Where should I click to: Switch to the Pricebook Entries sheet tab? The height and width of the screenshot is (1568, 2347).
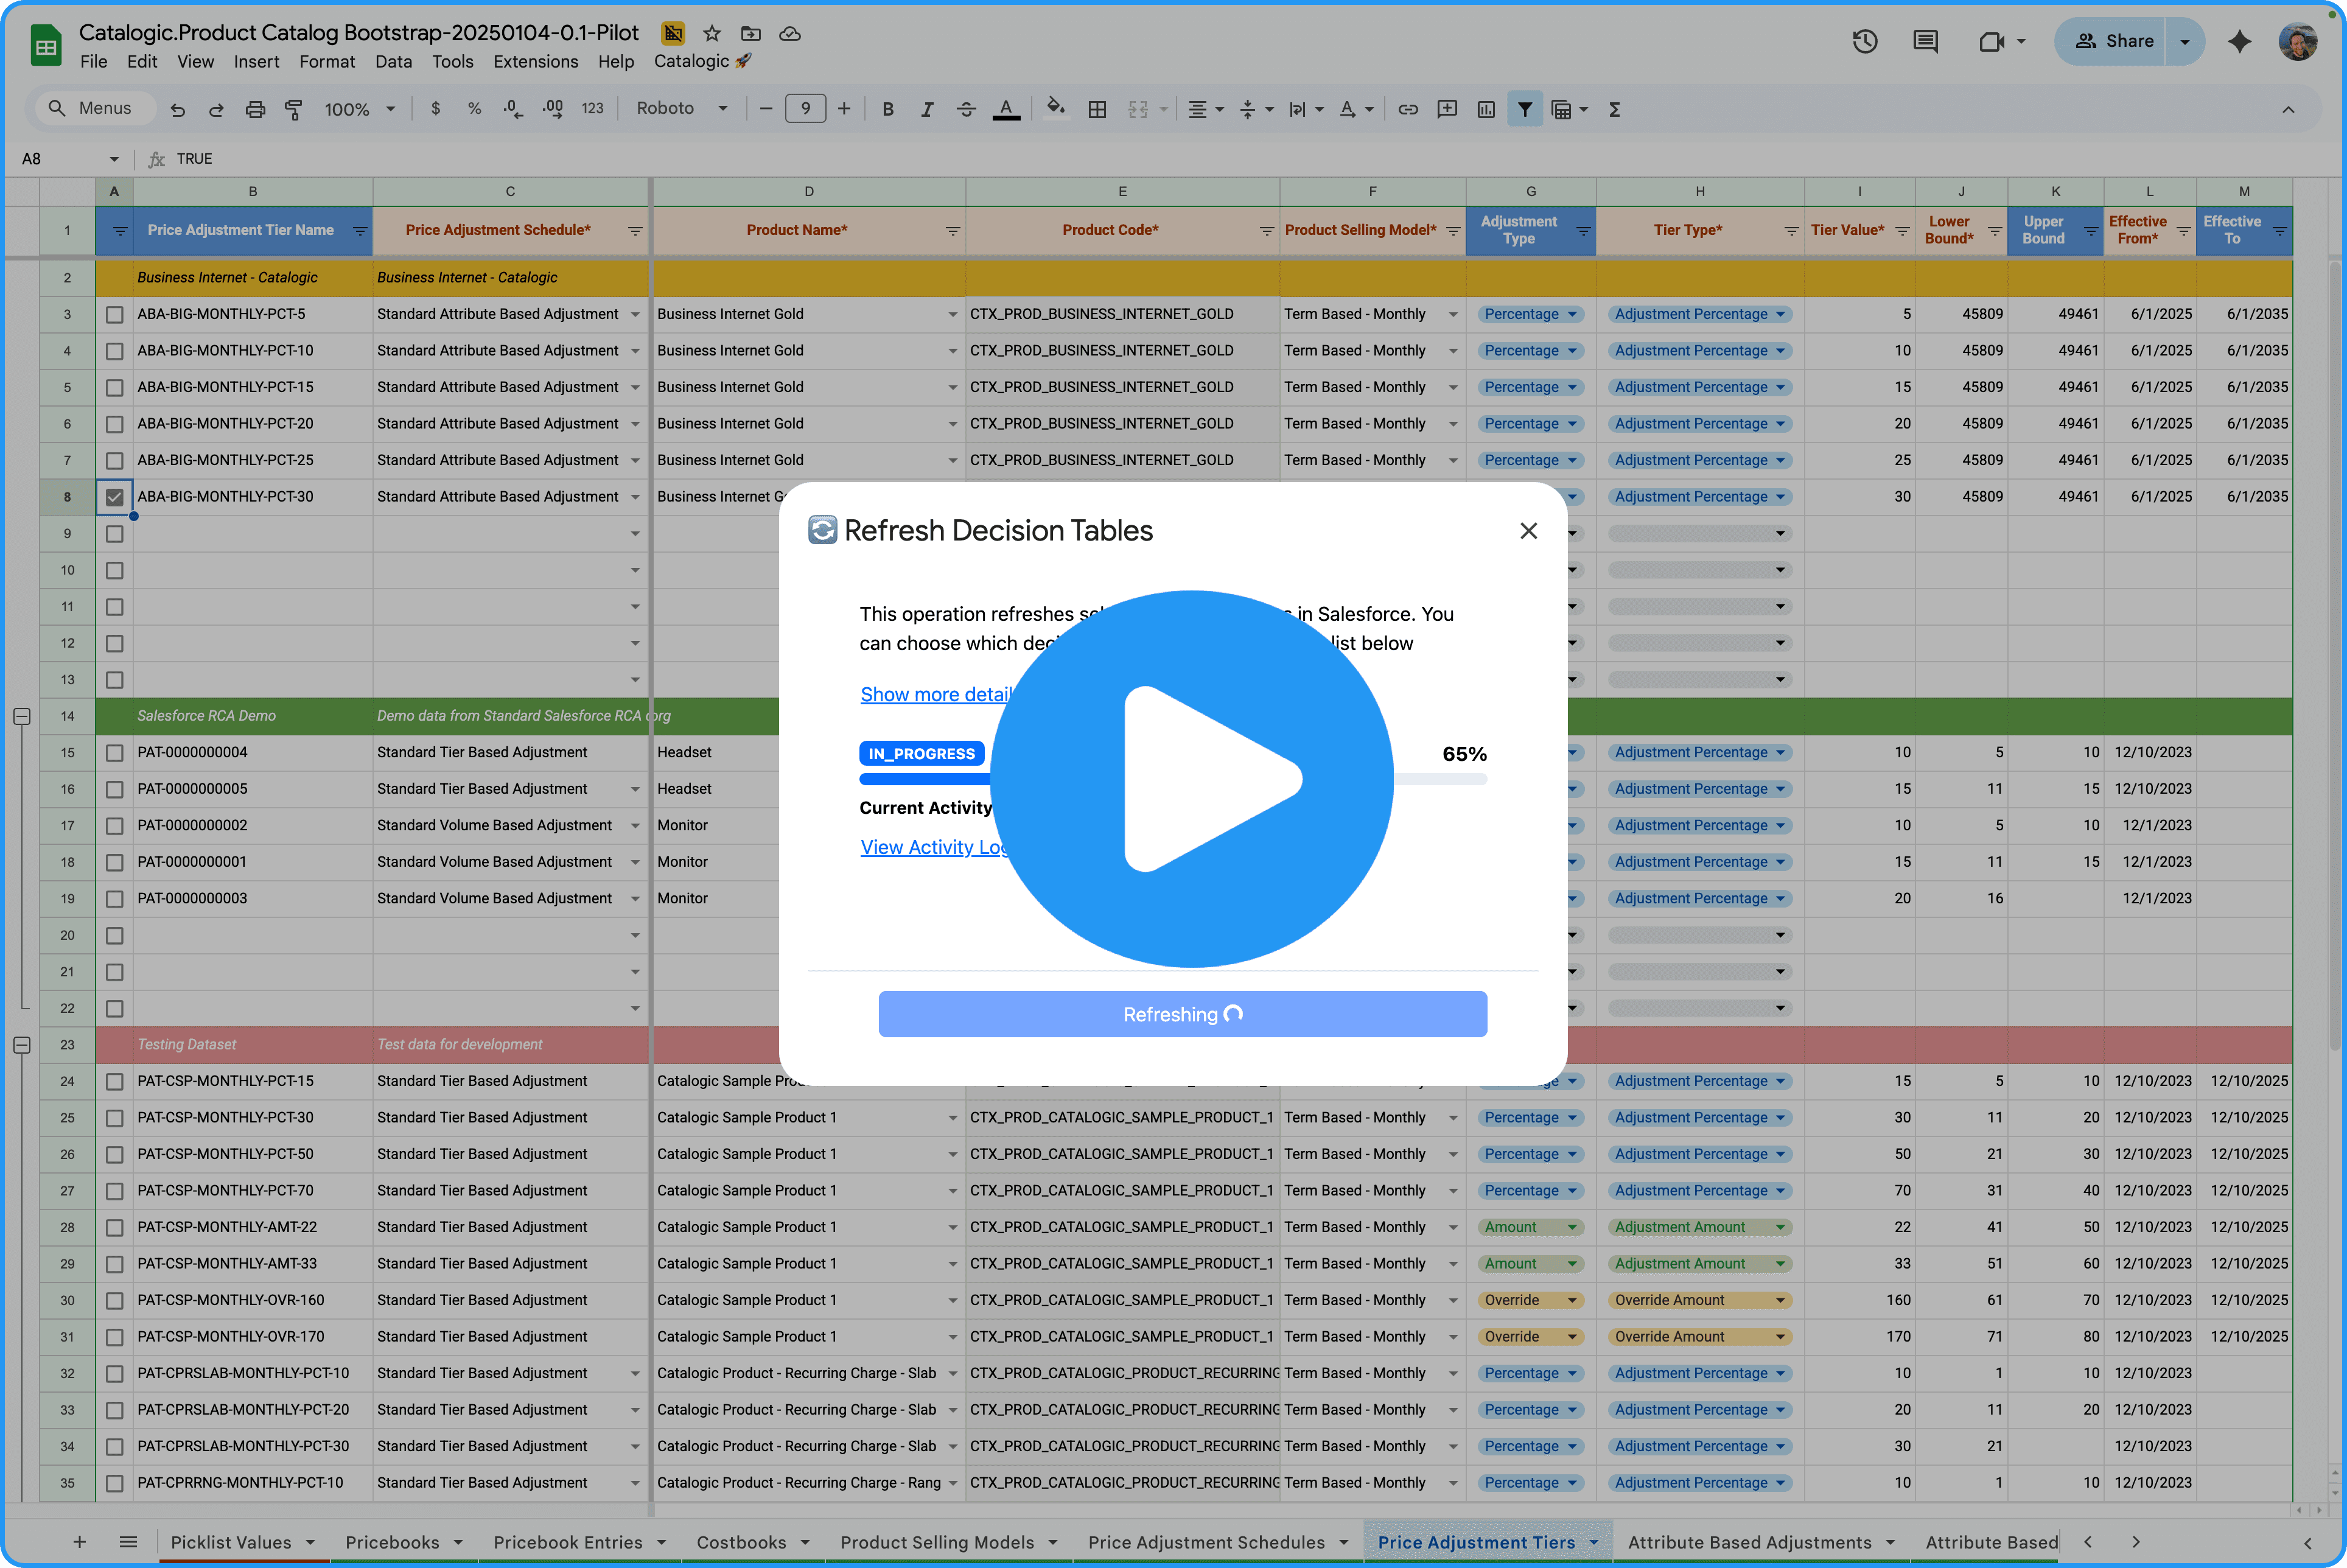point(567,1541)
